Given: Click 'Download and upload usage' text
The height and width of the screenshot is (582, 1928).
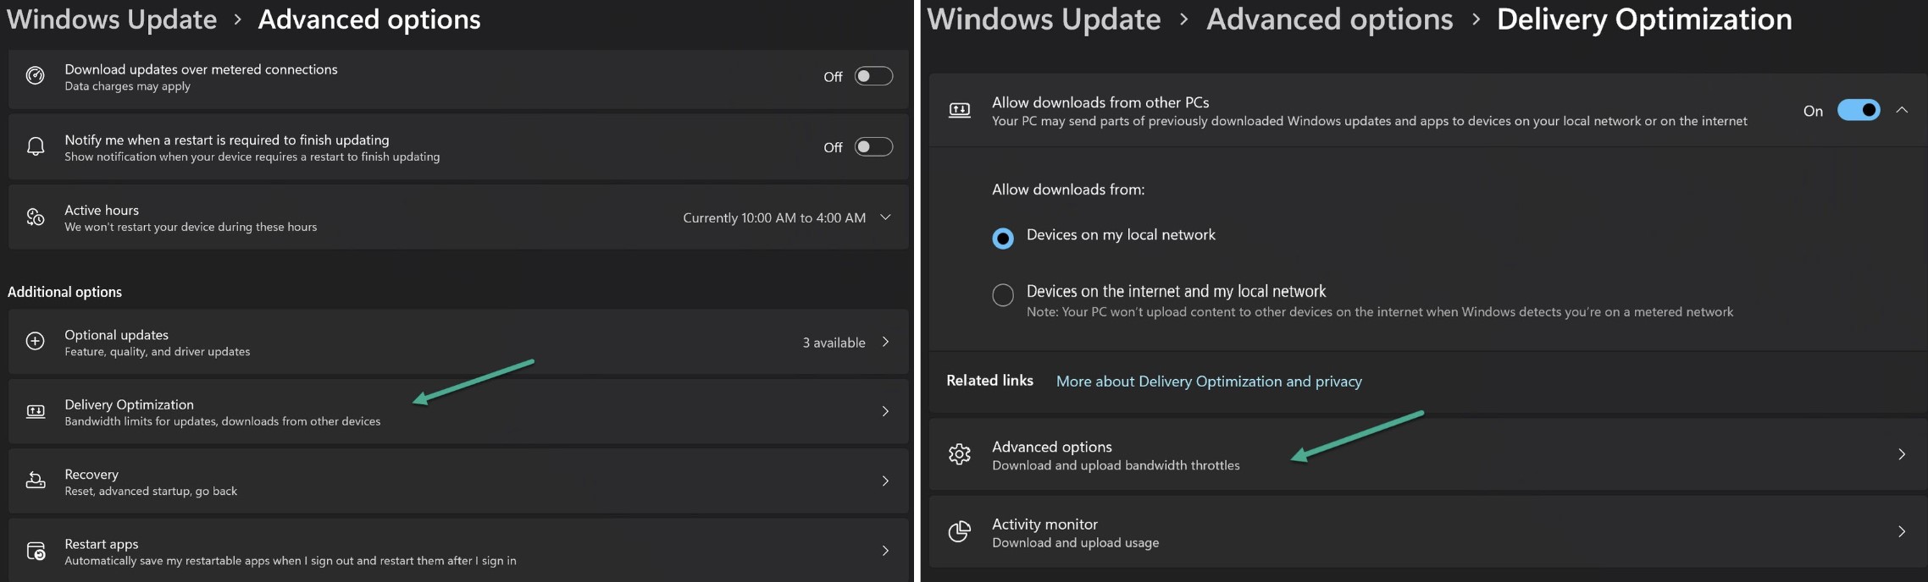Looking at the screenshot, I should pos(1075,543).
